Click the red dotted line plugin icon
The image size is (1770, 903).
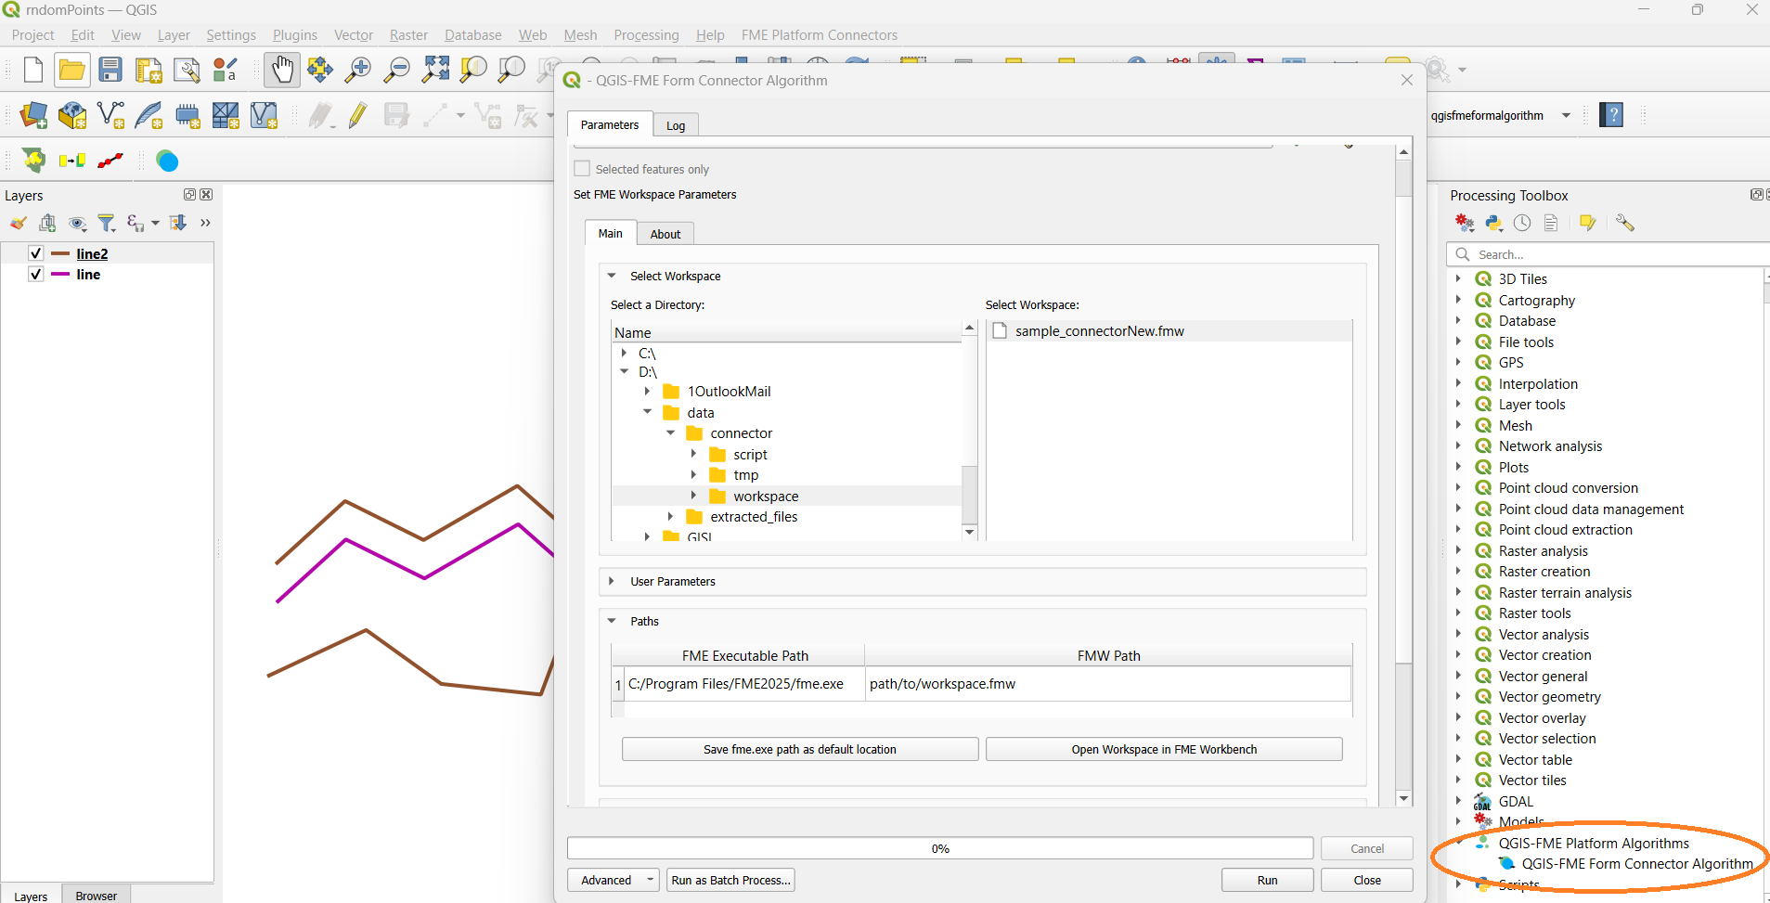(110, 161)
